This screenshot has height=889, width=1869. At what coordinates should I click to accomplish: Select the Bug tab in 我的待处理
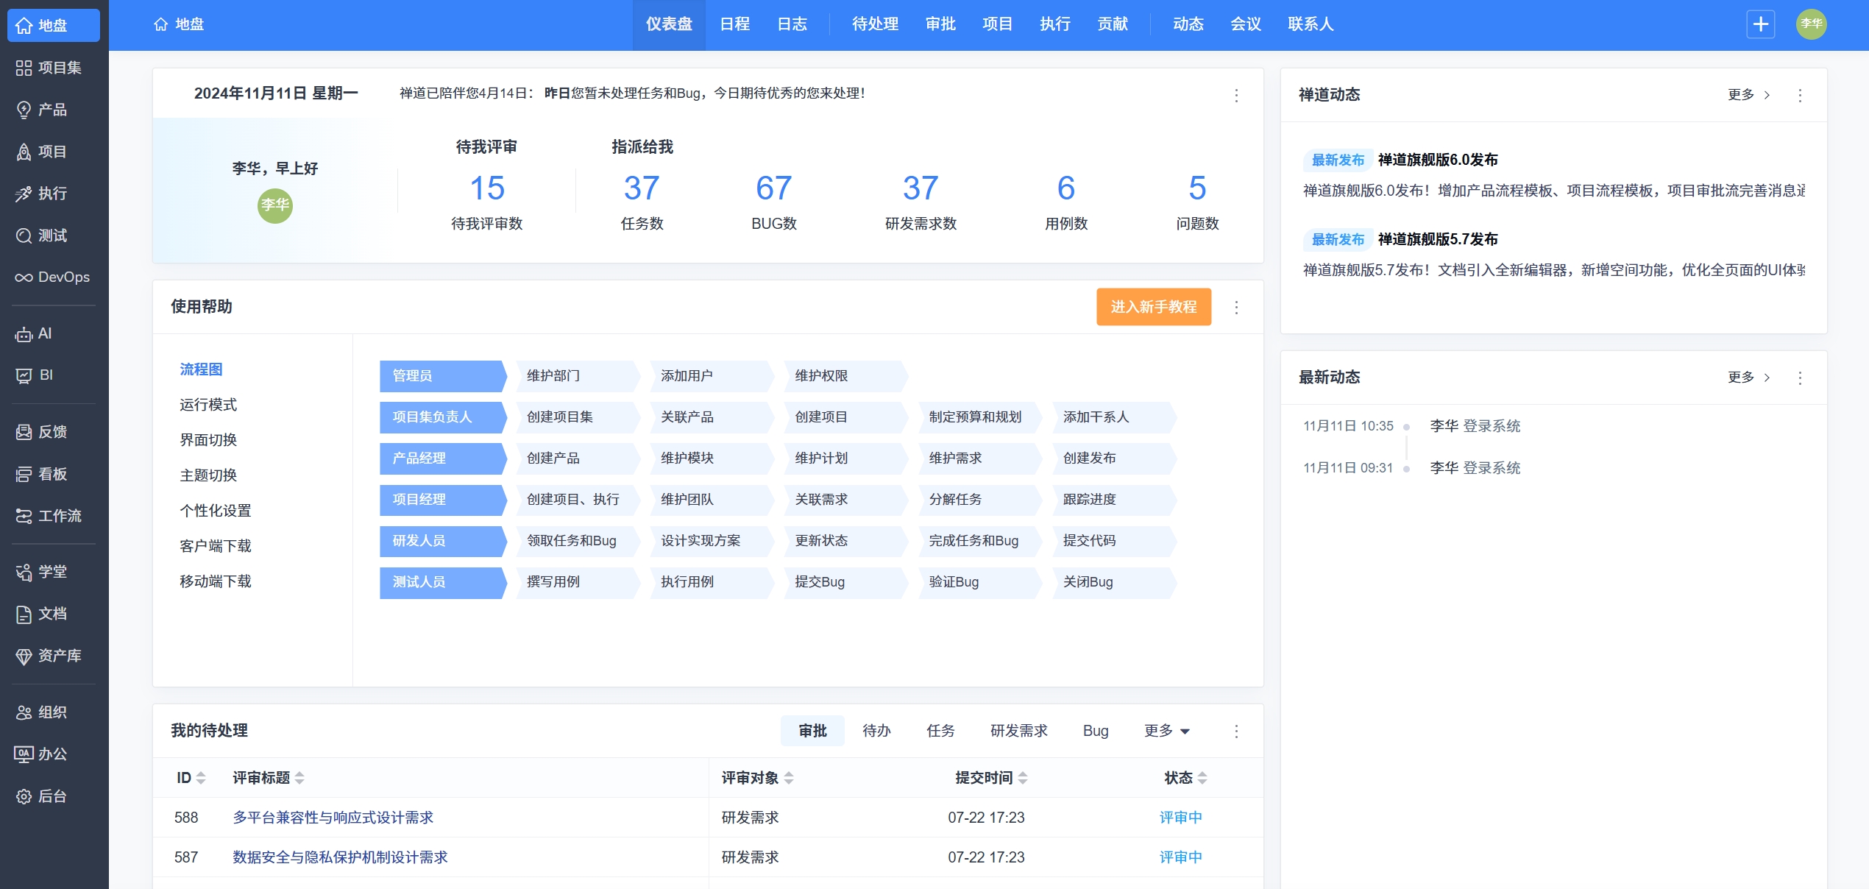(x=1095, y=731)
